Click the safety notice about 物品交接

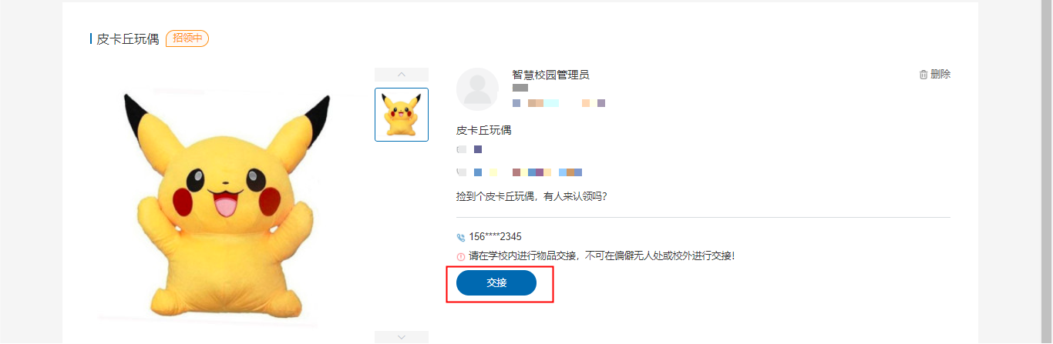click(x=601, y=255)
